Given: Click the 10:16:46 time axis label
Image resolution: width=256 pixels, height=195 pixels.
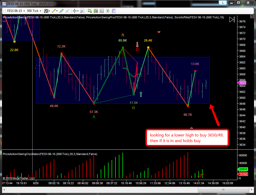Looking at the screenshot, I should (x=126, y=183).
